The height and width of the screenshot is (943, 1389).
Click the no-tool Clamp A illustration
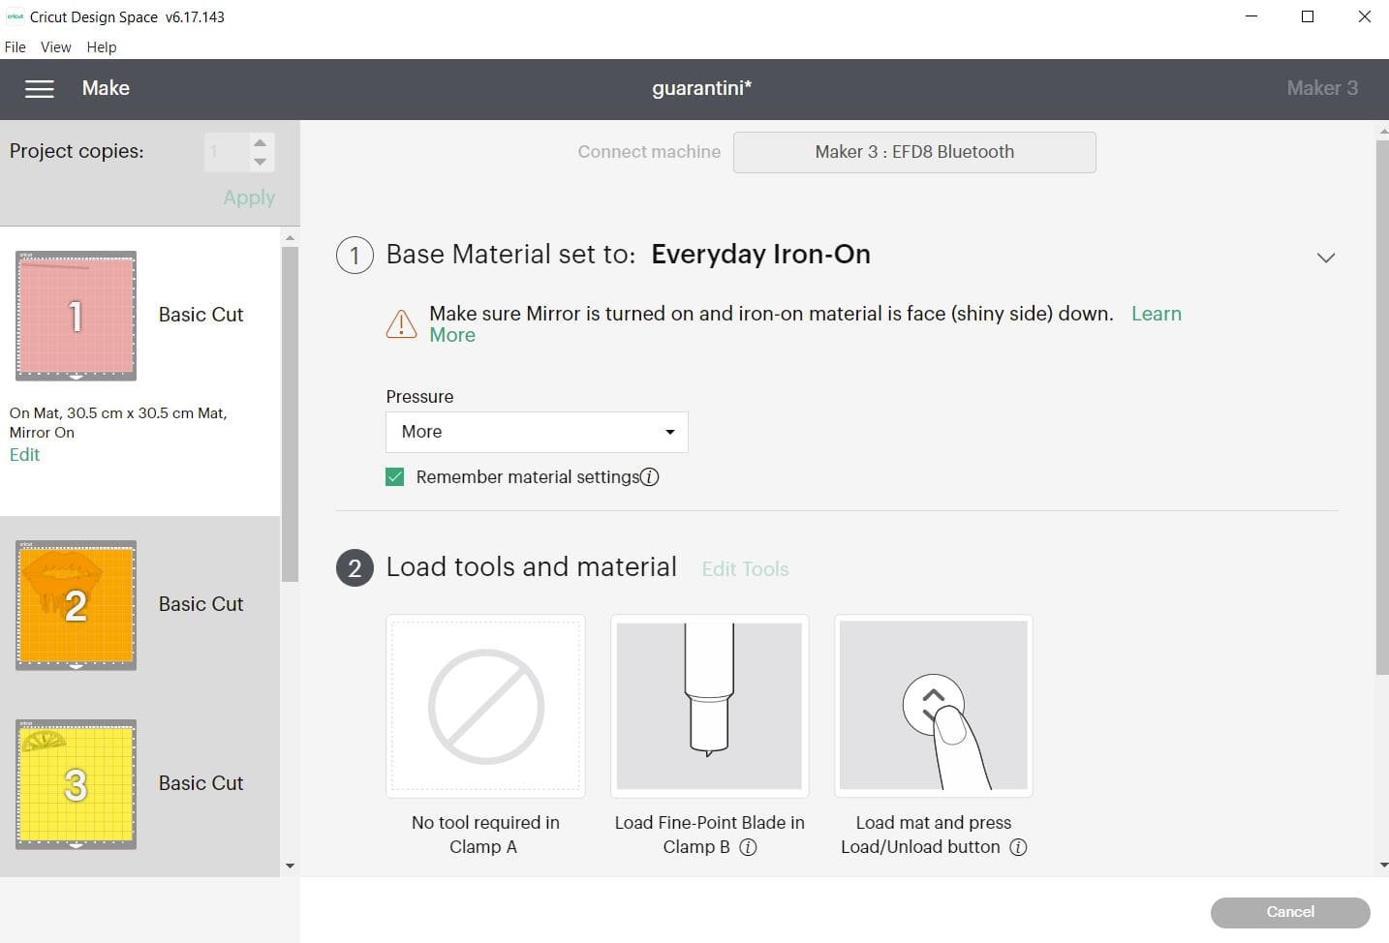coord(485,706)
